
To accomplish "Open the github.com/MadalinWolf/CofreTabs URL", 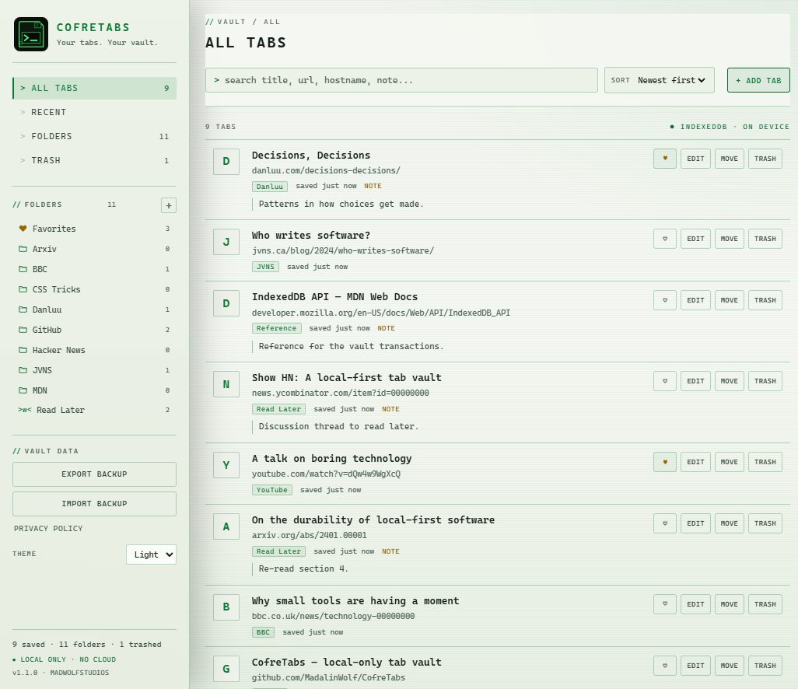I will pos(328,678).
